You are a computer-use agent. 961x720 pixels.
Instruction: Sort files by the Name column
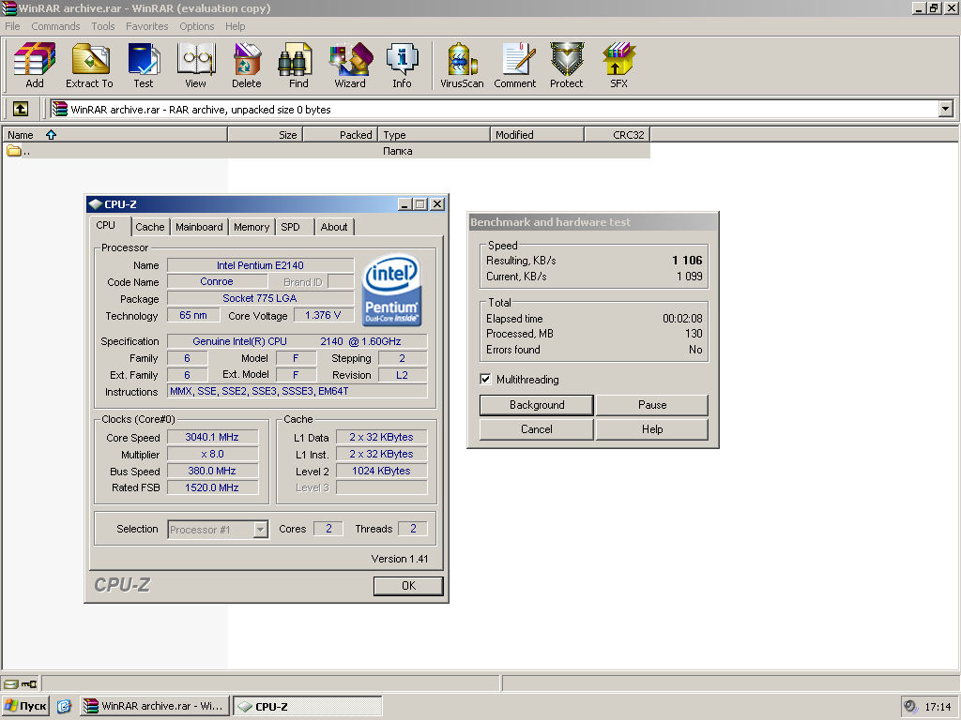click(x=115, y=135)
